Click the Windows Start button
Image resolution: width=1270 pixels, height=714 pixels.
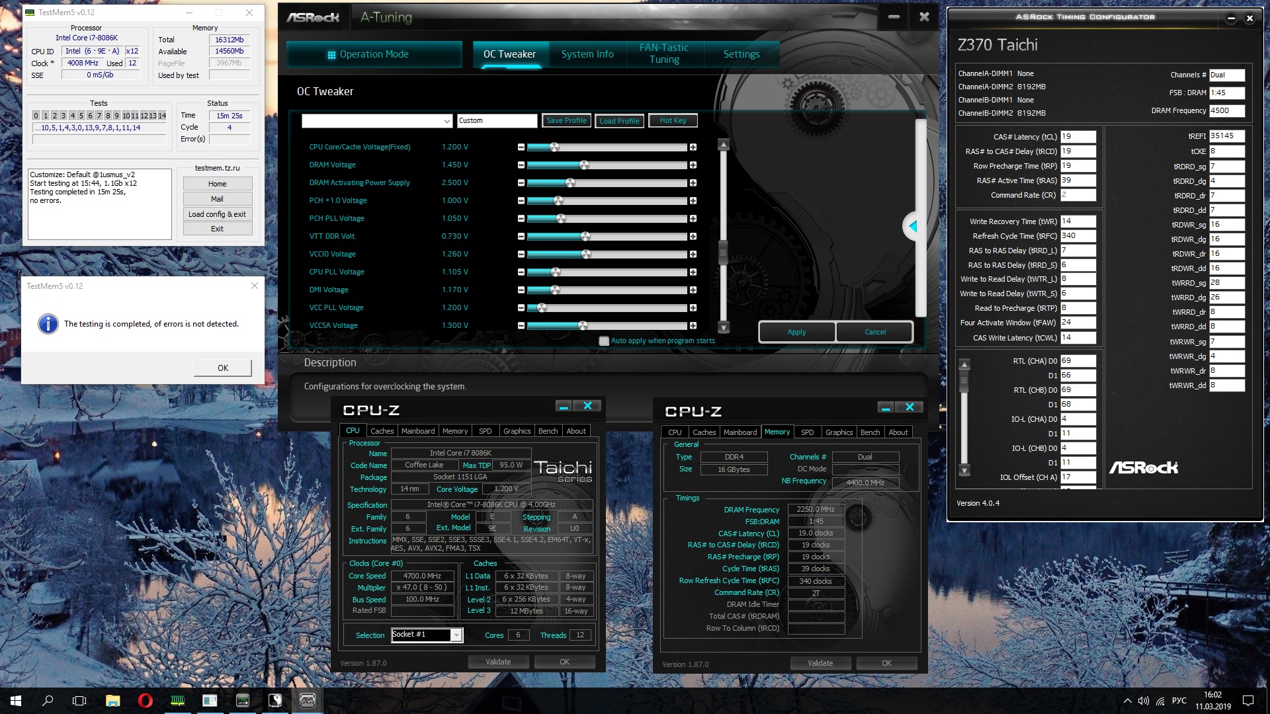click(x=16, y=701)
